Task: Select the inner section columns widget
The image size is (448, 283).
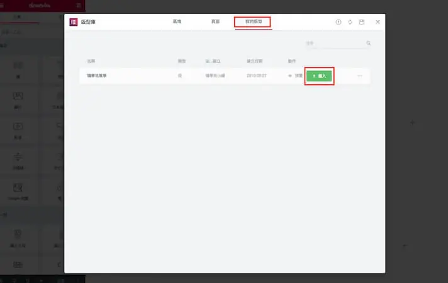Action: click(18, 69)
